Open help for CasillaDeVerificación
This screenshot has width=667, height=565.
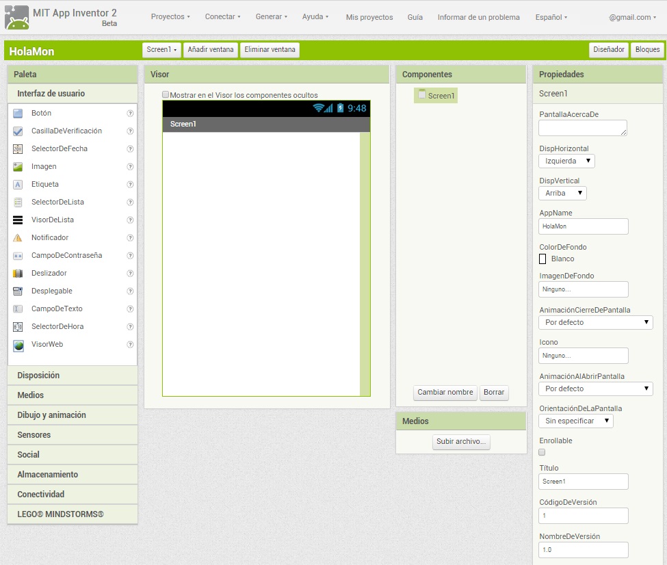[130, 131]
